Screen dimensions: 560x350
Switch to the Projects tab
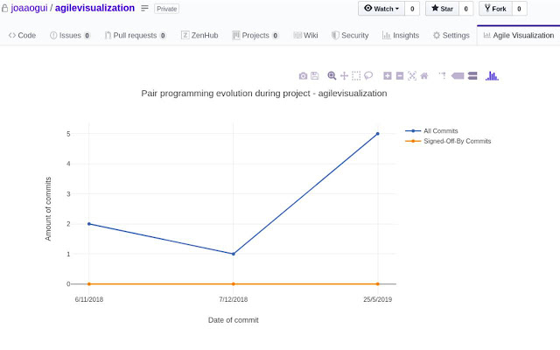255,35
